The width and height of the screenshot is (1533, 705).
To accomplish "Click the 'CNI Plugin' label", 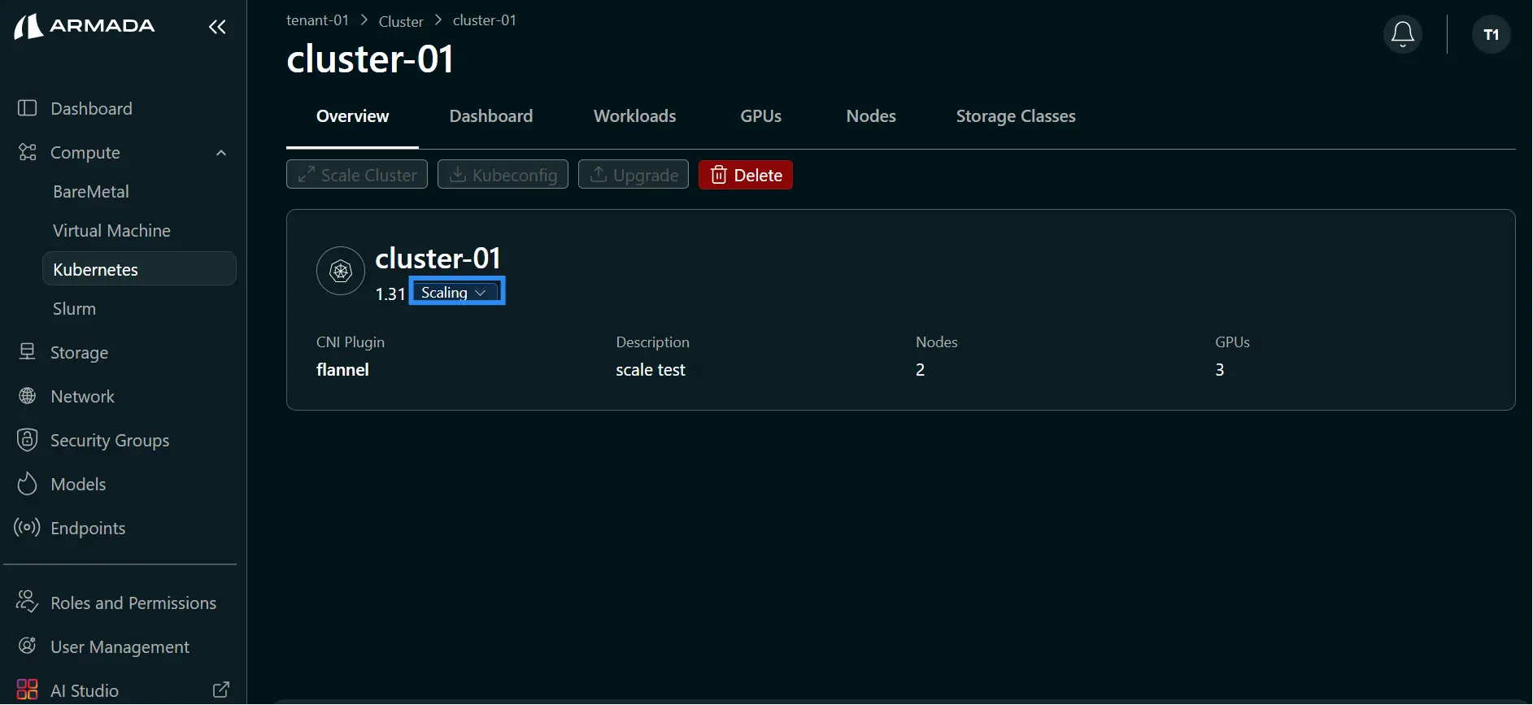I will click(351, 342).
